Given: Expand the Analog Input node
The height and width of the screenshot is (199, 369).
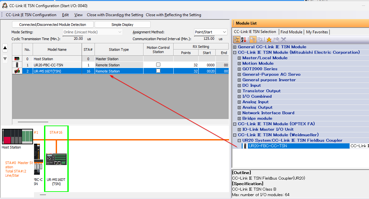Looking at the screenshot, I should click(239, 102).
